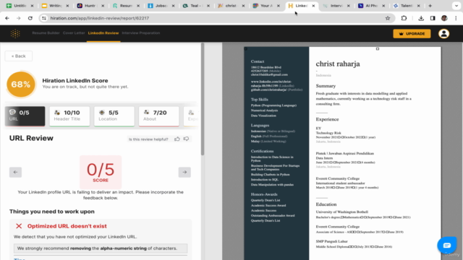Select the About 7/20 tab
This screenshot has width=463, height=260.
pos(159,116)
